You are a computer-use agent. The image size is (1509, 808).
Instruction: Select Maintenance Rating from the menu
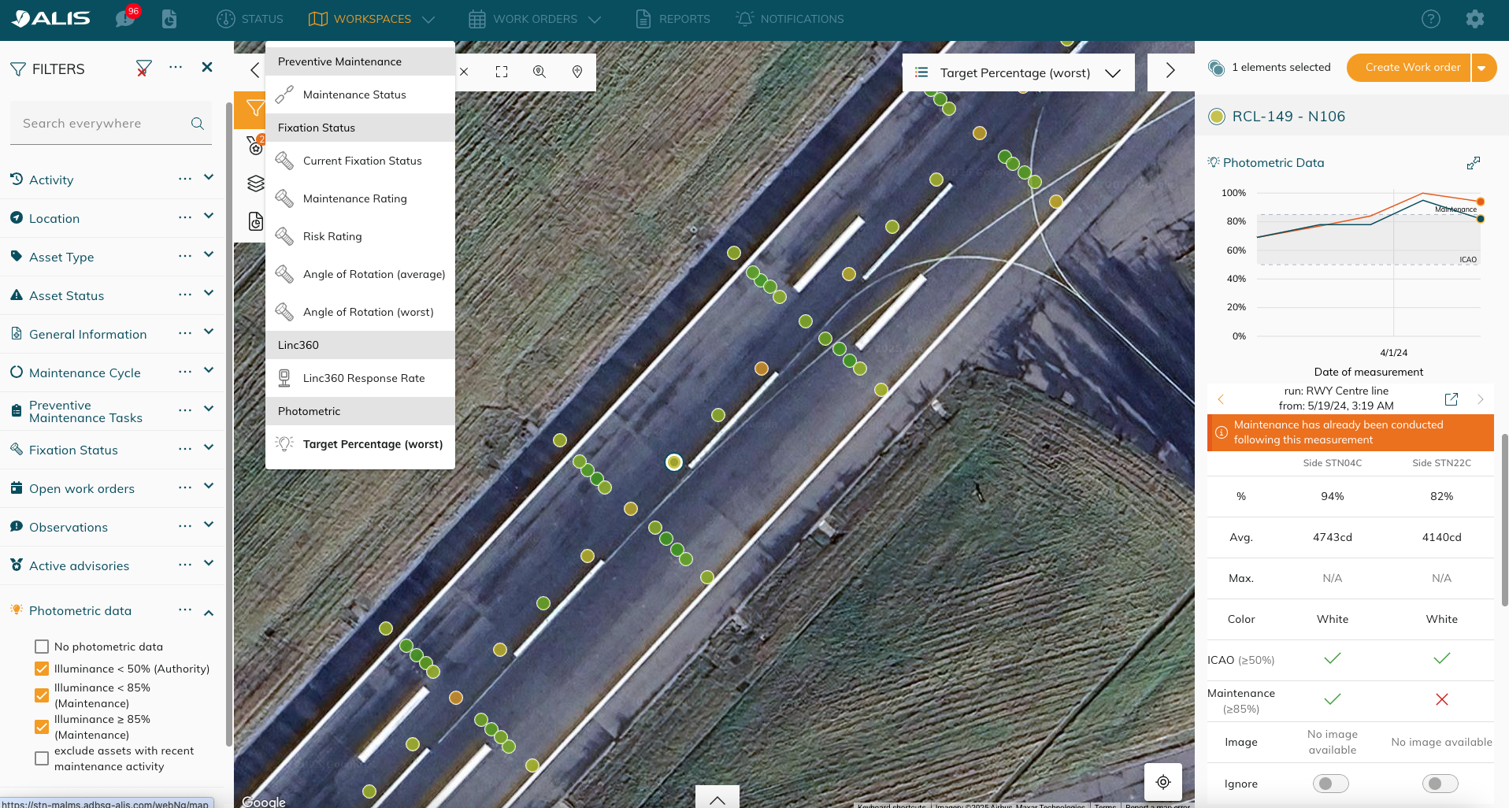(x=354, y=198)
